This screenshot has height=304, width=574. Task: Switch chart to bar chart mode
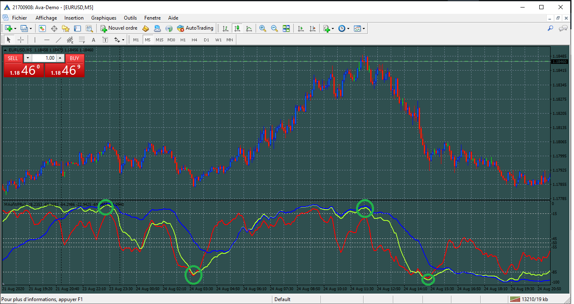coord(225,28)
